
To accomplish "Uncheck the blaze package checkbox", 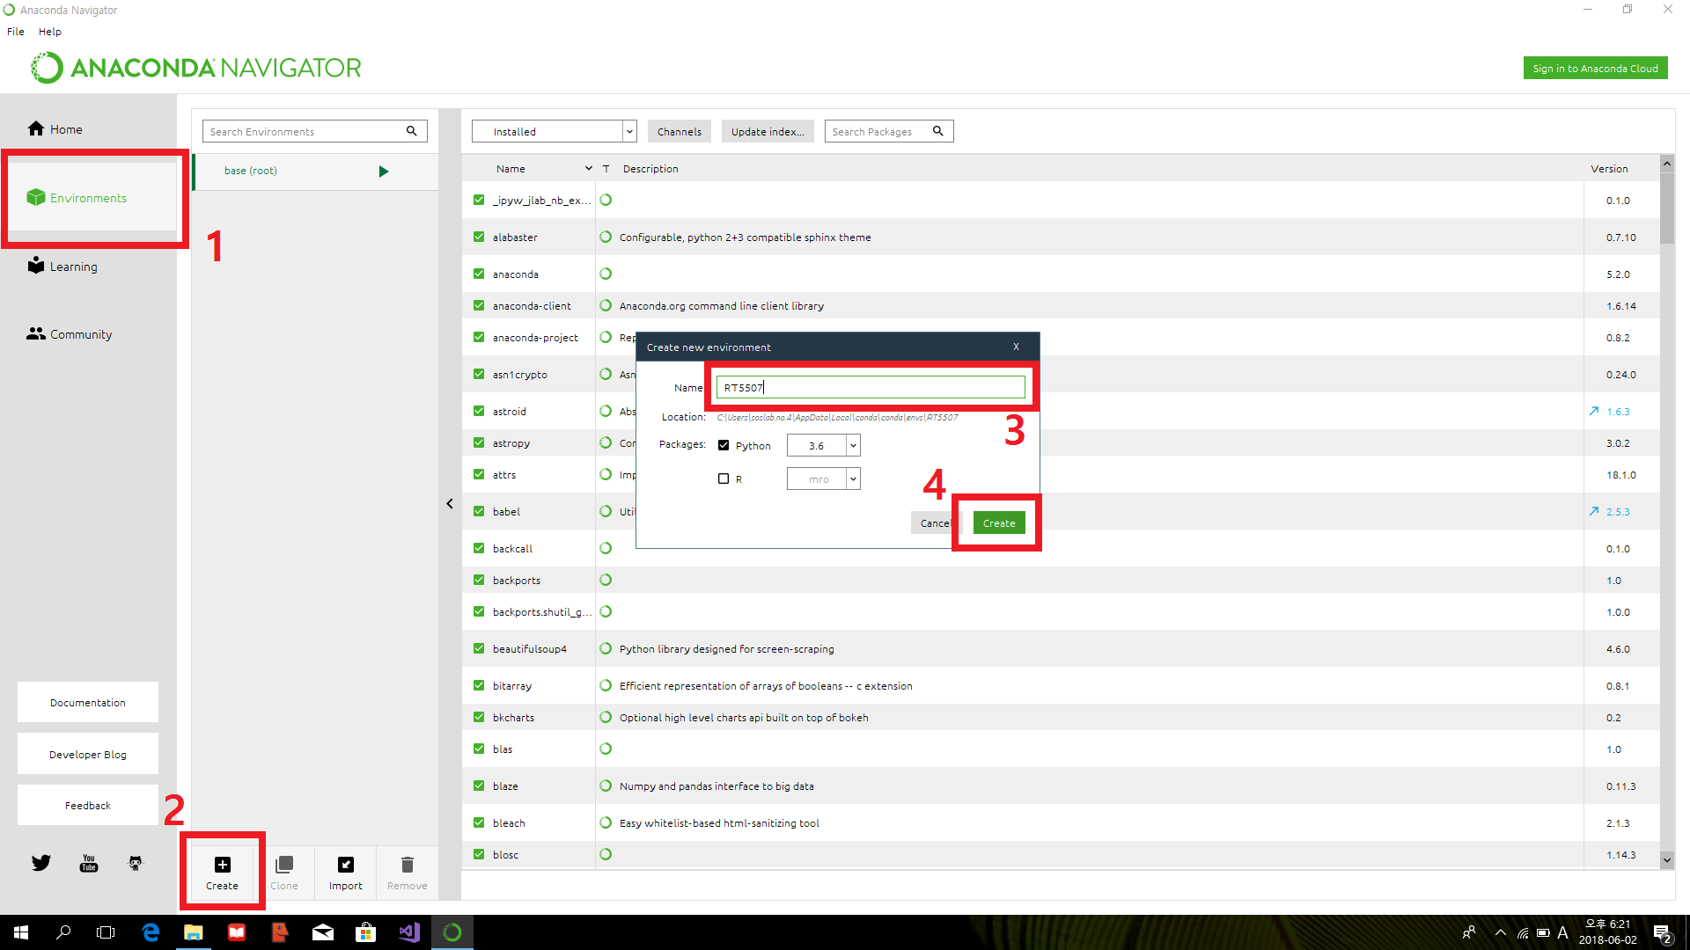I will click(x=479, y=786).
